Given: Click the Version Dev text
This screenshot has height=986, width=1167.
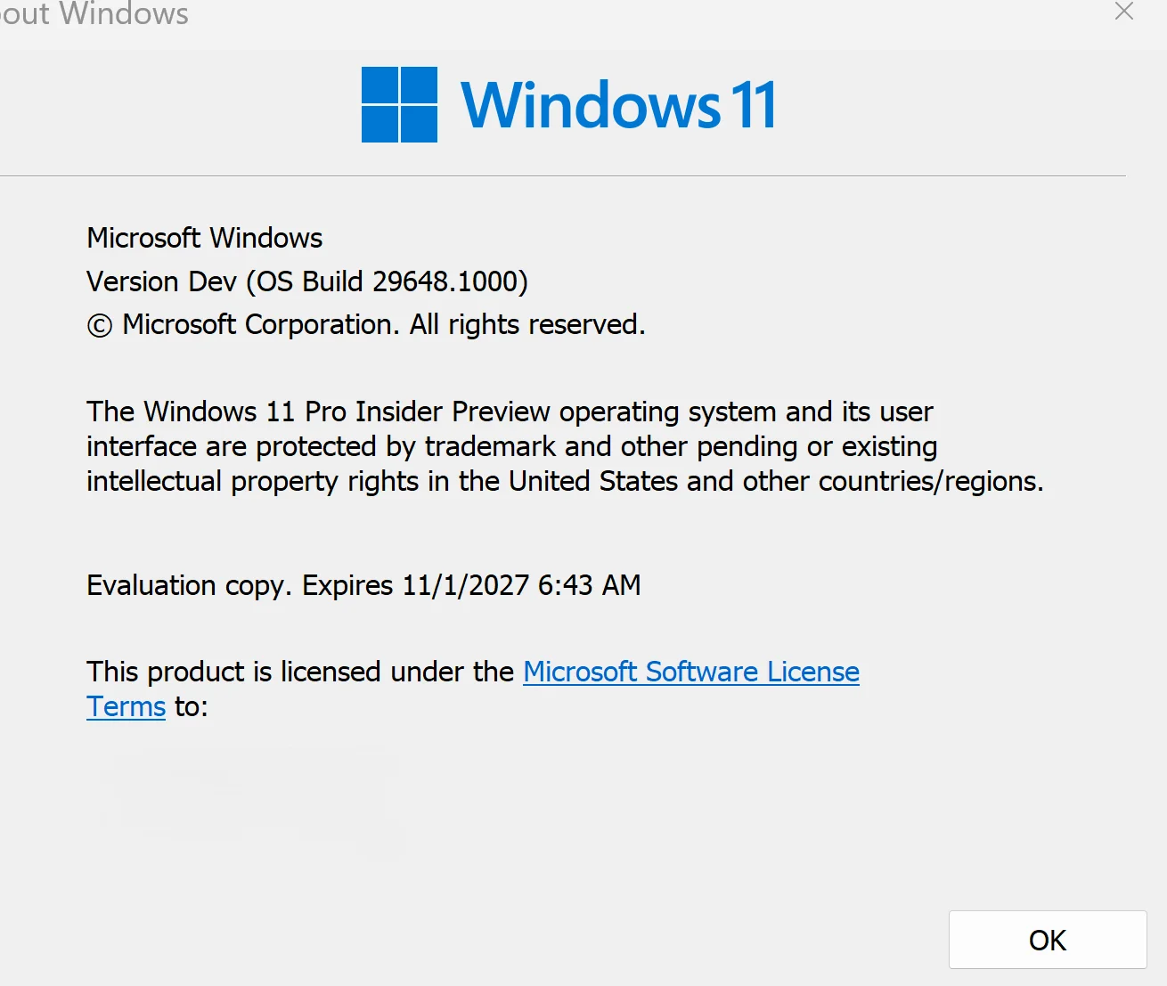Looking at the screenshot, I should coord(161,281).
